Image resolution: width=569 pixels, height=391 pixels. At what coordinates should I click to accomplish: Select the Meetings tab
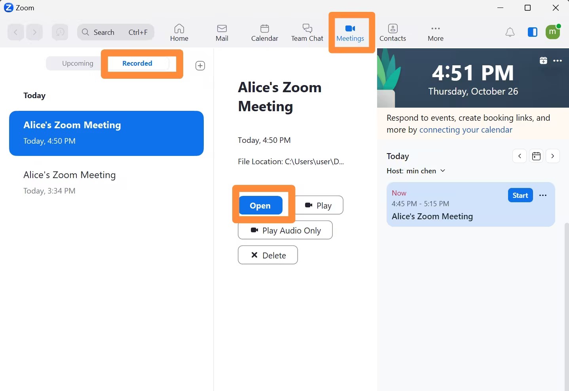pos(350,32)
